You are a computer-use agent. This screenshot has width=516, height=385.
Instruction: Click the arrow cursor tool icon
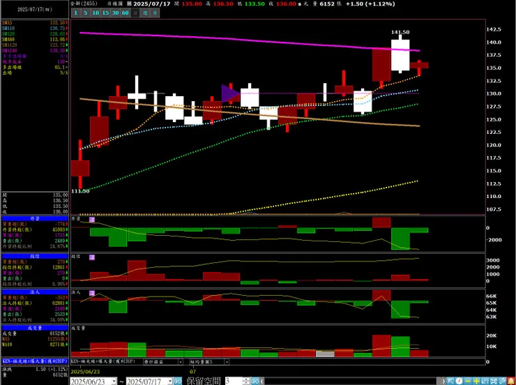point(450,381)
